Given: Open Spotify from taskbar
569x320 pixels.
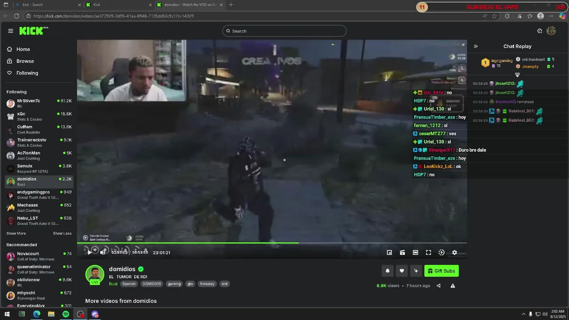Looking at the screenshot, I should [66, 314].
